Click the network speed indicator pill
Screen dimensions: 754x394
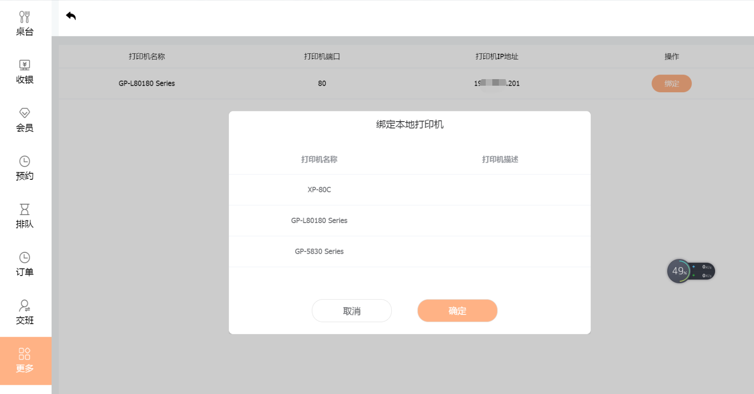(x=704, y=271)
